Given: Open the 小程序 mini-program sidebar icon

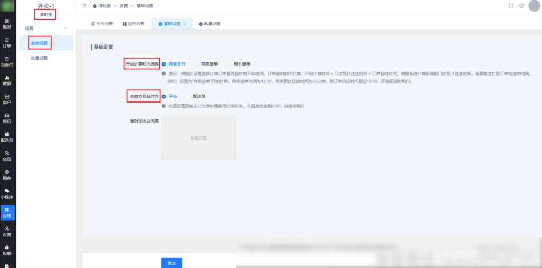Looking at the screenshot, I should tap(7, 194).
